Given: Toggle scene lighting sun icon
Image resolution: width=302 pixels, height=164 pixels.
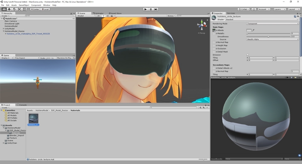Looking at the screenshot, I should [104, 16].
